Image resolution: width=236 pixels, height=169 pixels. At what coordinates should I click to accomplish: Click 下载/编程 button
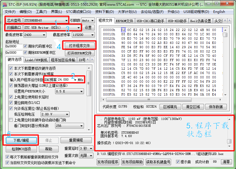[21, 140]
